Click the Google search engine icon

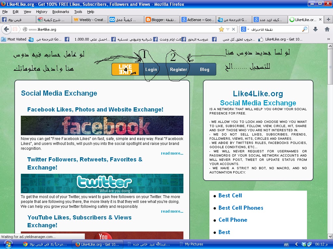243,29
